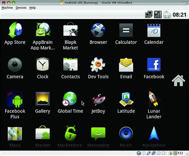The width and height of the screenshot is (189, 156).
Task: Click the green window zoom button
Action: pos(14,2)
